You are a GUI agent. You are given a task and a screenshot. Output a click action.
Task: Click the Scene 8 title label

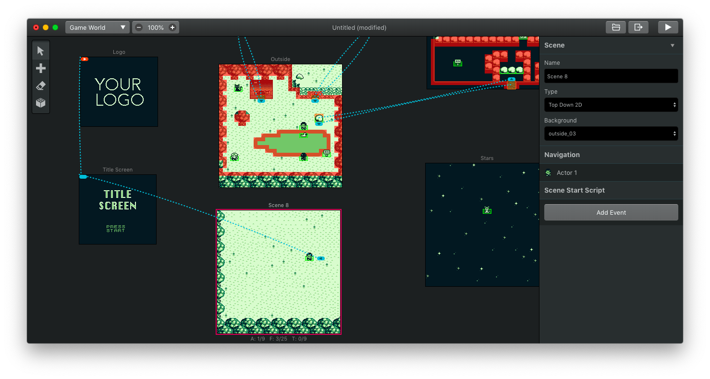point(279,205)
